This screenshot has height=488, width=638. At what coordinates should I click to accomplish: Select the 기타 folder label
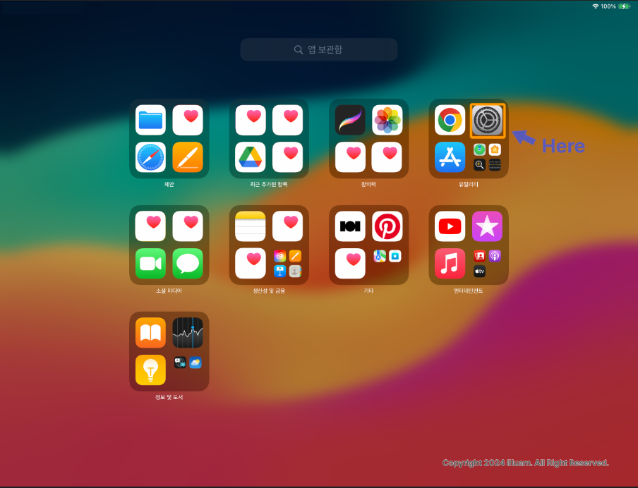(368, 291)
